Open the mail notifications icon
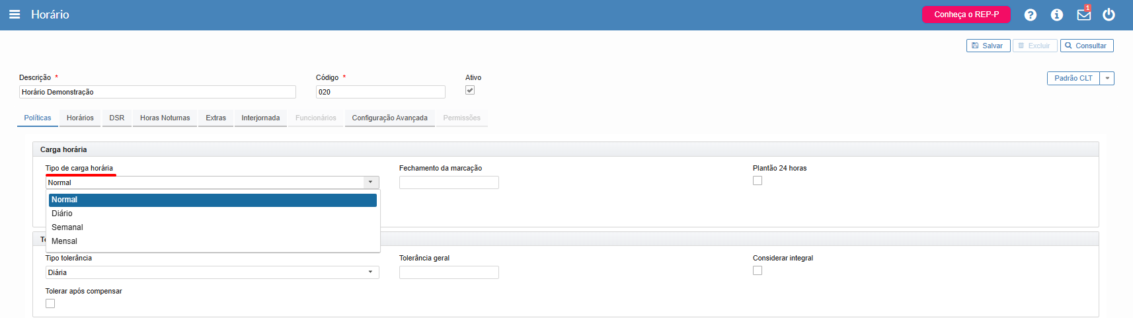Viewport: 1133px width, 318px height. tap(1083, 15)
